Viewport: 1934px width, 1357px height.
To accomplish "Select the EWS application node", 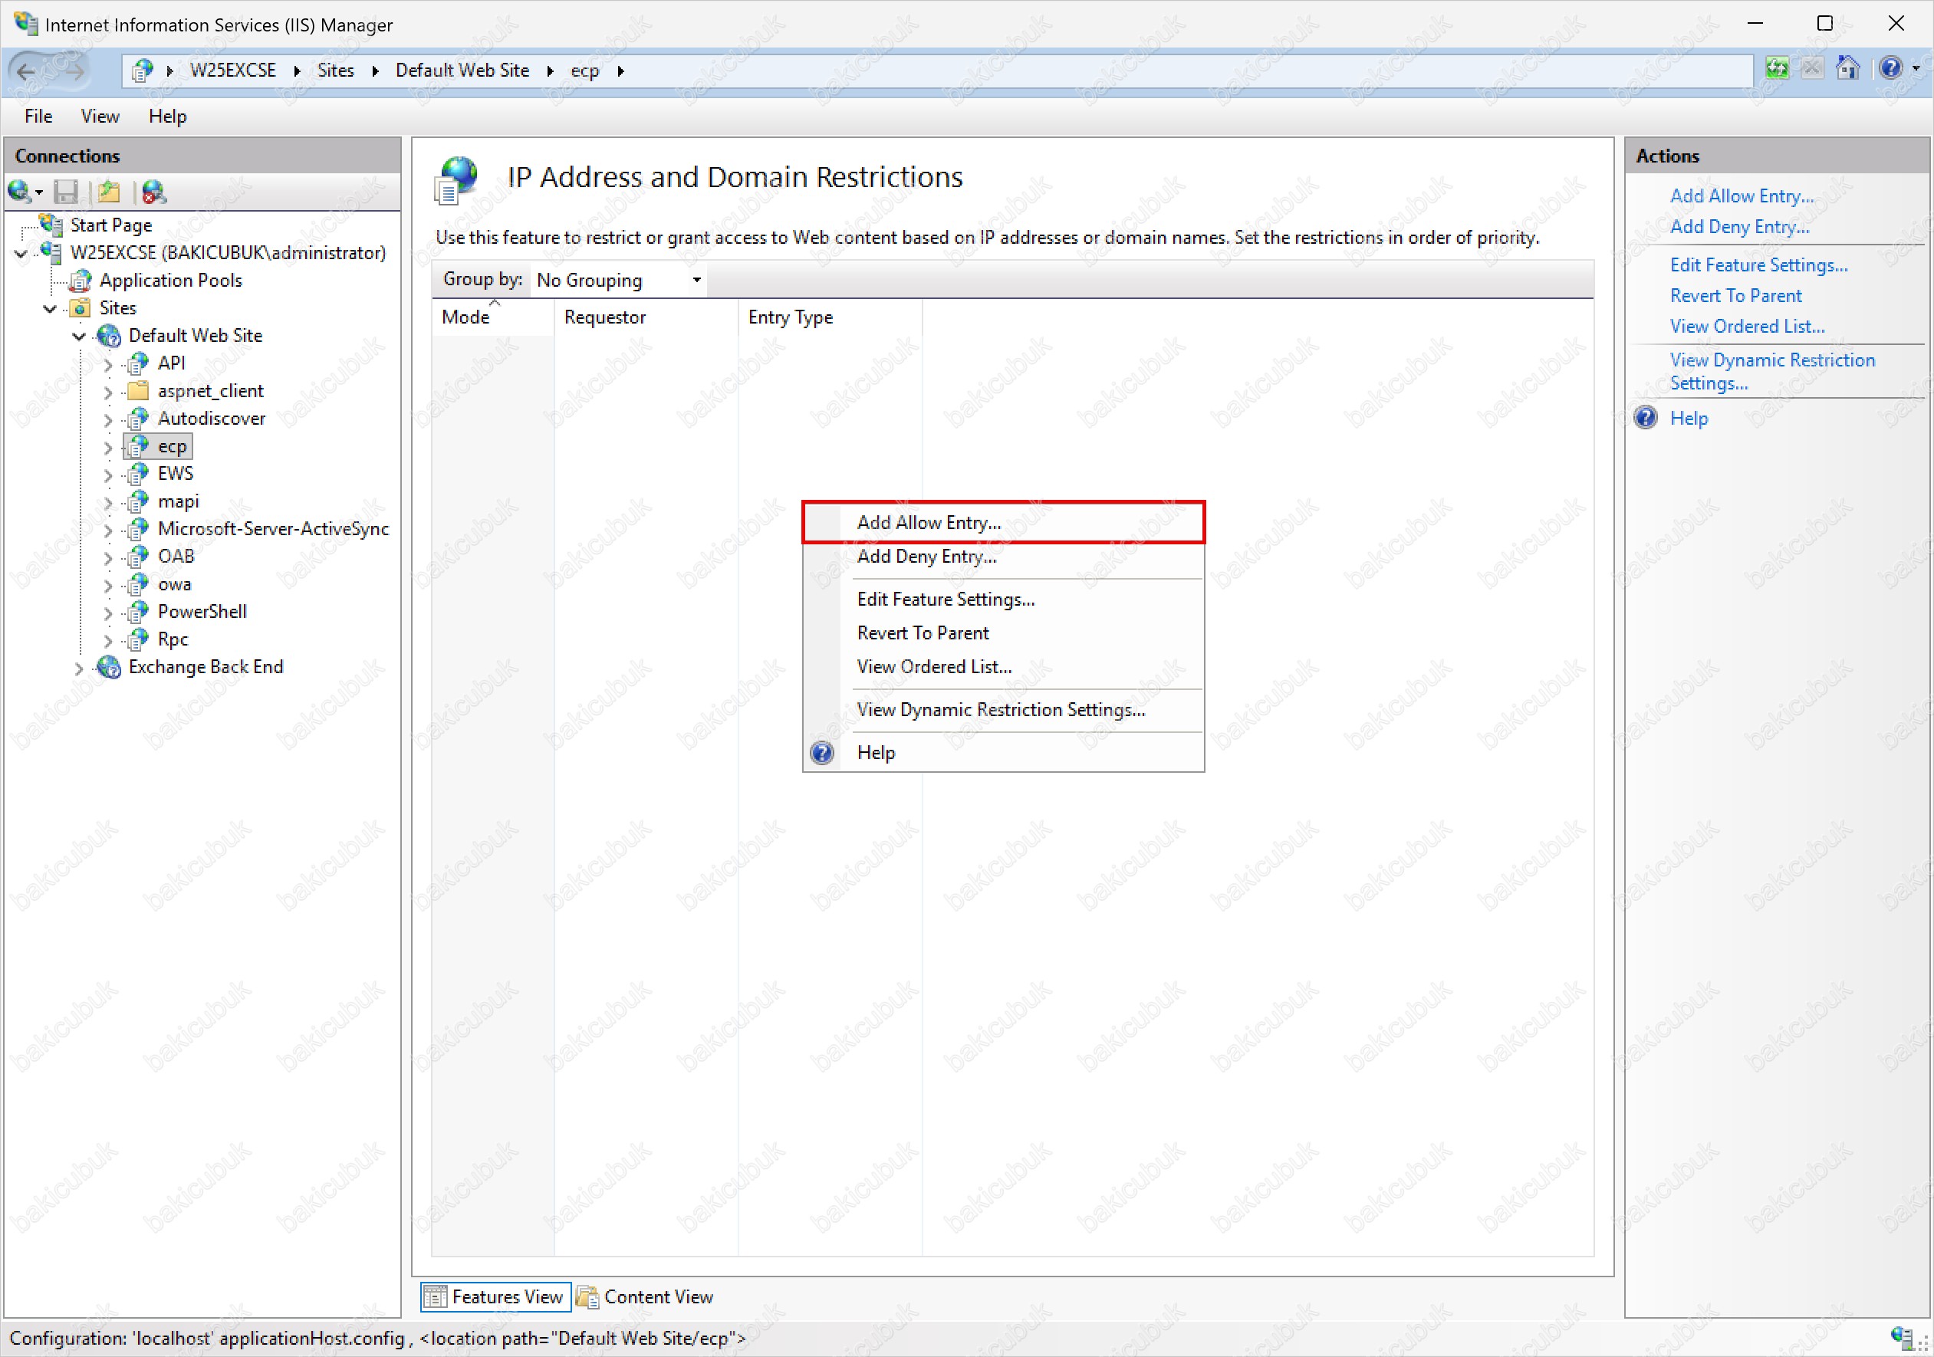I will tap(175, 473).
